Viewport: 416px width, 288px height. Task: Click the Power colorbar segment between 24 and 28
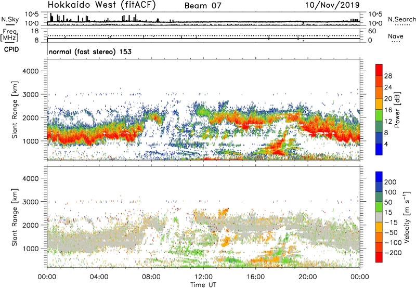(x=379, y=81)
